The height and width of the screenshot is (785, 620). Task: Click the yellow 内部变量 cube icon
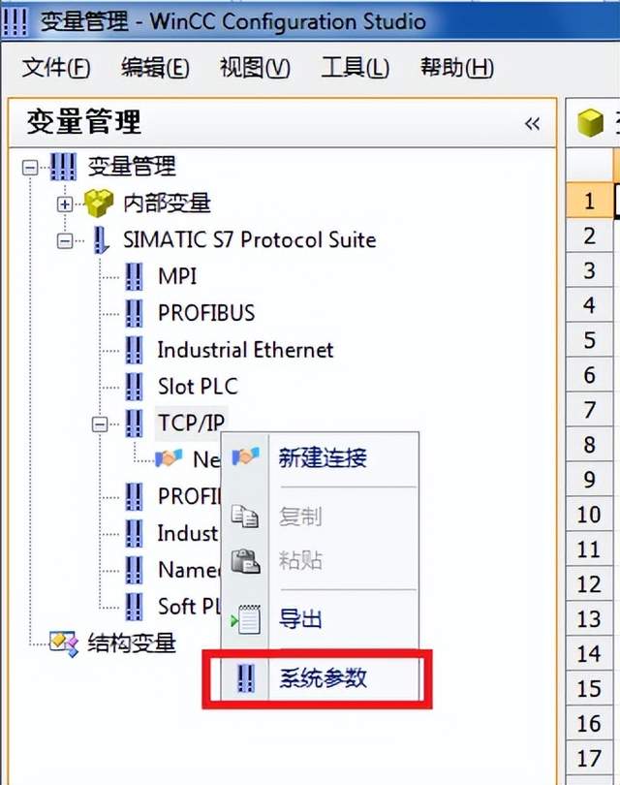point(97,203)
